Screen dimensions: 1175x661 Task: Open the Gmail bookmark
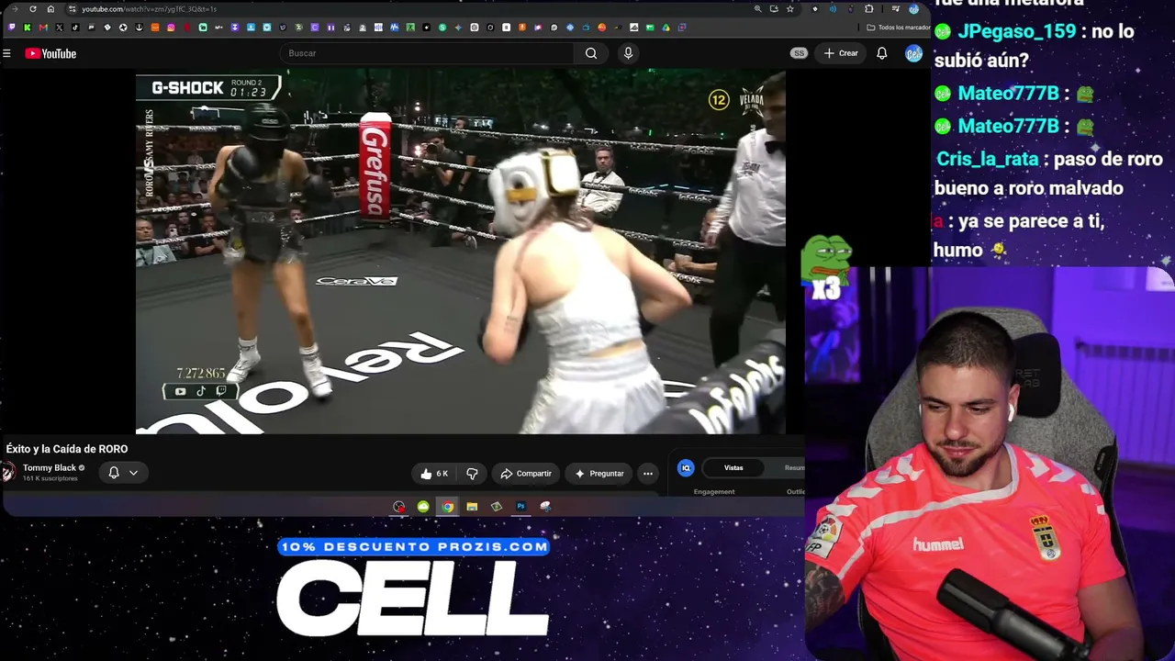pyautogui.click(x=43, y=28)
